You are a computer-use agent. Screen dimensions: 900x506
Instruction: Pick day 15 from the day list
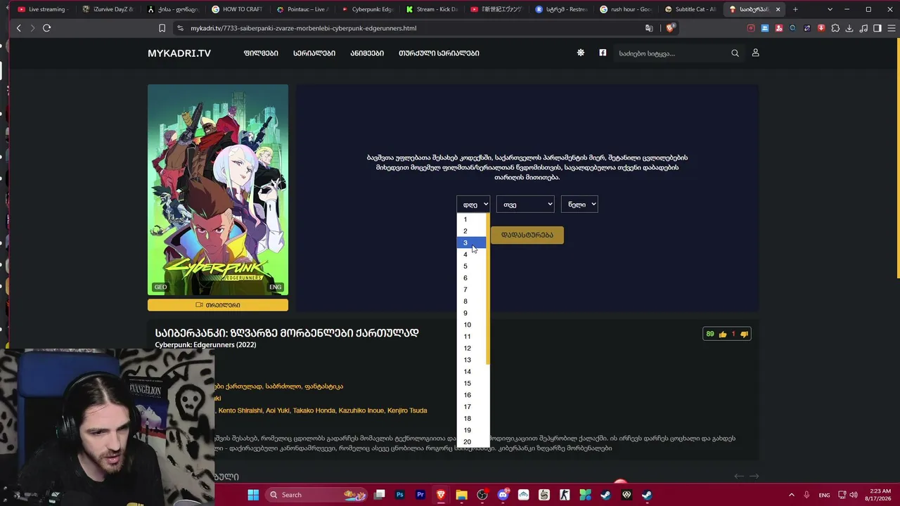tap(471, 383)
